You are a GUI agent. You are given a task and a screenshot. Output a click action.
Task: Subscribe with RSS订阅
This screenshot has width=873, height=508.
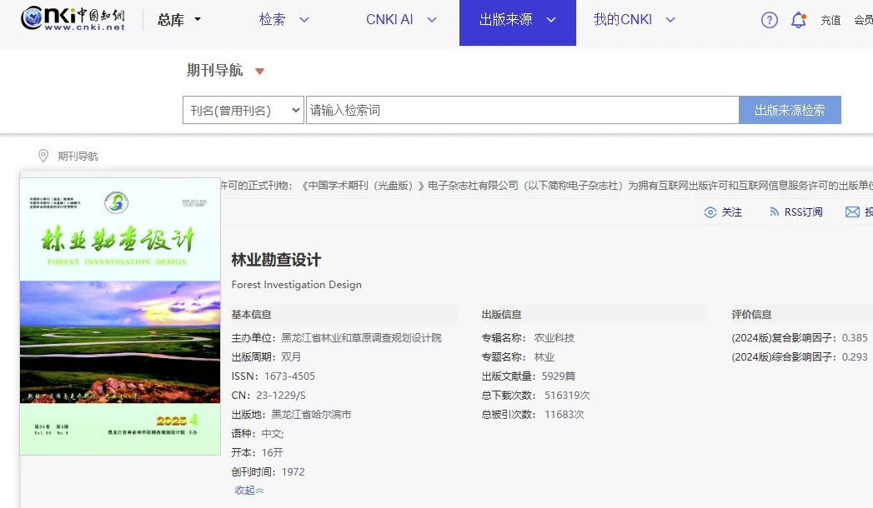click(803, 212)
